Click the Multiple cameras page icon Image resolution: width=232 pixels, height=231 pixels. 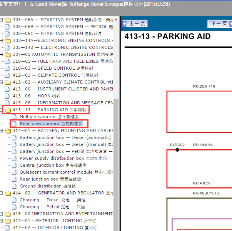tap(15, 117)
